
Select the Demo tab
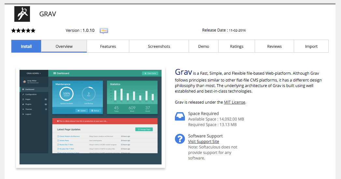pyautogui.click(x=204, y=46)
